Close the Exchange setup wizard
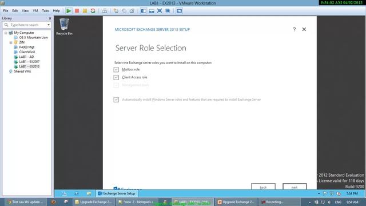This screenshot has width=366, height=206. (304, 29)
